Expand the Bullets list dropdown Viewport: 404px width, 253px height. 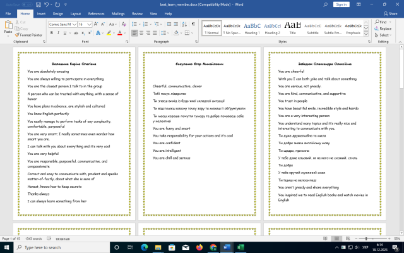(140, 24)
